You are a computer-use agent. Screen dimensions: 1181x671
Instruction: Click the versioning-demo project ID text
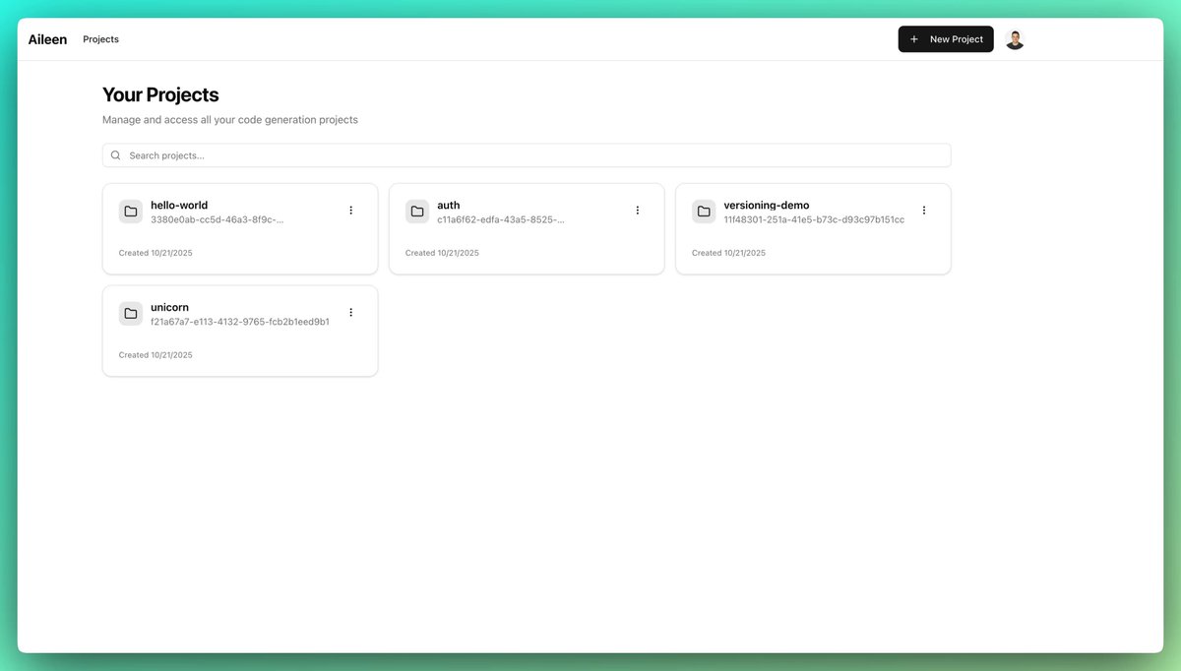814,219
